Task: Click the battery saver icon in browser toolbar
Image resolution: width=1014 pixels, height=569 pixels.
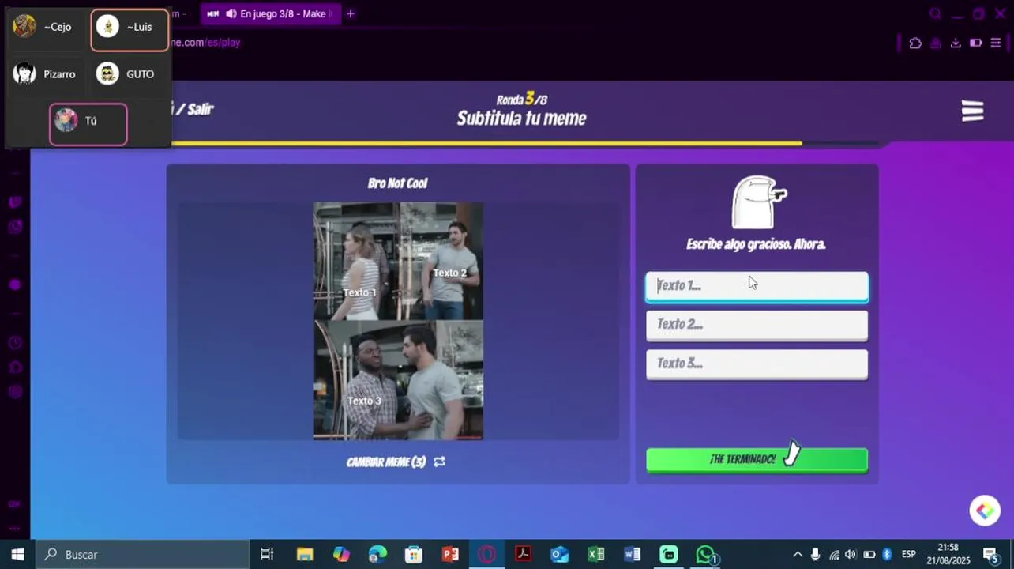Action: (x=976, y=43)
